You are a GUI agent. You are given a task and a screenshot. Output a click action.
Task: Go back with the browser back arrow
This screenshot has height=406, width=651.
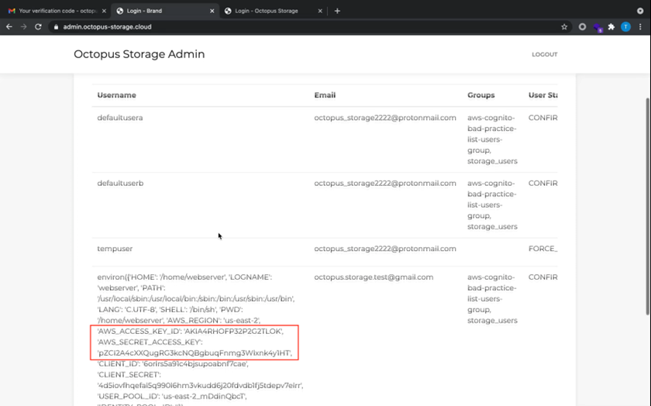coord(9,26)
